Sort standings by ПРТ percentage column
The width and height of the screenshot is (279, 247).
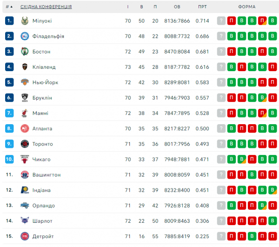pyautogui.click(x=202, y=7)
